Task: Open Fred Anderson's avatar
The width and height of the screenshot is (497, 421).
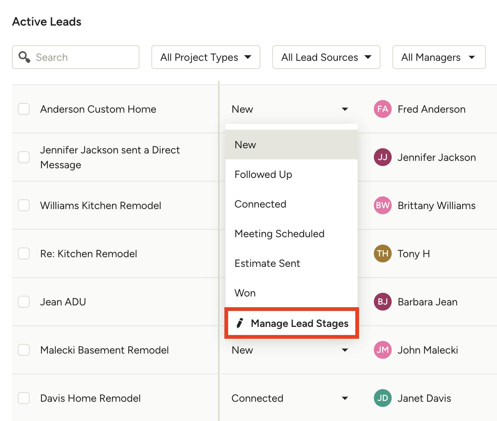Action: [382, 109]
